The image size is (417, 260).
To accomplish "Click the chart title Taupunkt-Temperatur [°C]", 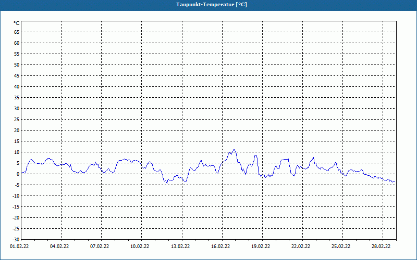I will [x=212, y=5].
